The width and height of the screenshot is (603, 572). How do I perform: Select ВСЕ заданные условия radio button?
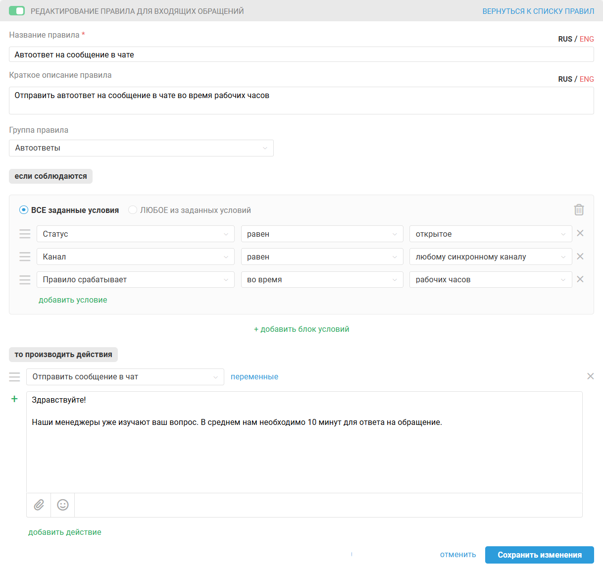[x=24, y=210]
